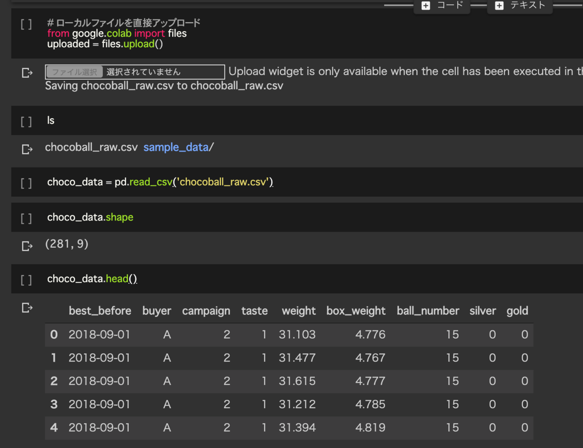This screenshot has height=448, width=583.
Task: Click into the files.upload() code line
Action: 105,44
